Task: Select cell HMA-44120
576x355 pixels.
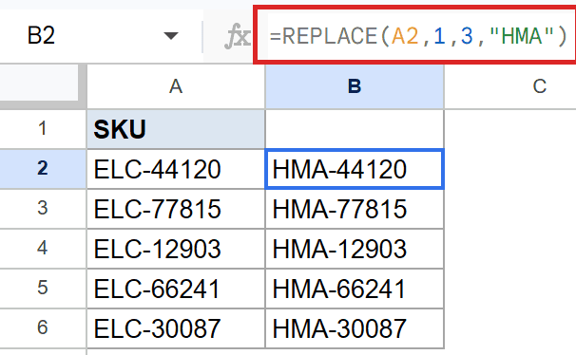Action: coord(355,169)
